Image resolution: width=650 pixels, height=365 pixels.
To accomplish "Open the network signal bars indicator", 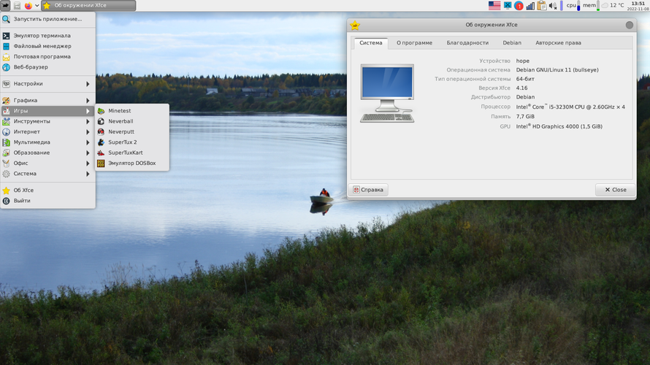I will click(x=530, y=5).
